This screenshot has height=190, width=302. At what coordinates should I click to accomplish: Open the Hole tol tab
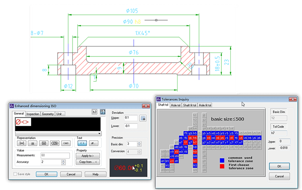176,105
